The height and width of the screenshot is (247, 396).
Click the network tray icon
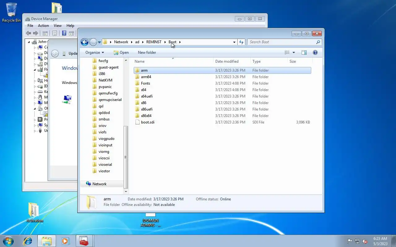pos(357,241)
